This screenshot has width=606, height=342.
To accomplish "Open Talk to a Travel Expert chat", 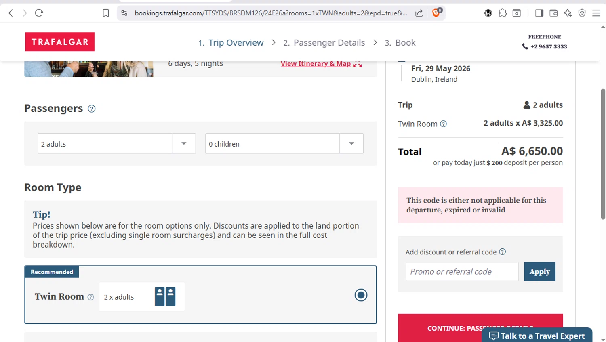I will point(537,336).
